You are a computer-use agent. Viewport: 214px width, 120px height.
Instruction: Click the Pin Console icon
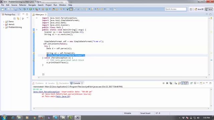[191, 83]
